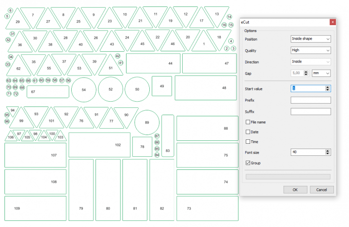Enable the Time checkbox
This screenshot has height=227, width=349.
249,141
